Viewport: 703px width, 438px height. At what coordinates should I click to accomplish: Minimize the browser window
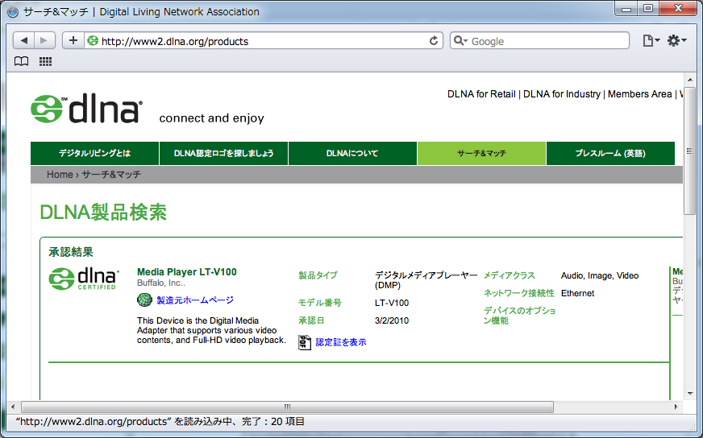[626, 9]
